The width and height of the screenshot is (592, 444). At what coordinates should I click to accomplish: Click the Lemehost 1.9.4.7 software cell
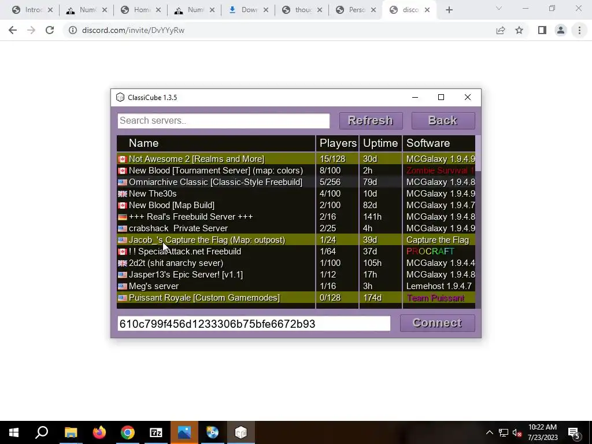439,286
